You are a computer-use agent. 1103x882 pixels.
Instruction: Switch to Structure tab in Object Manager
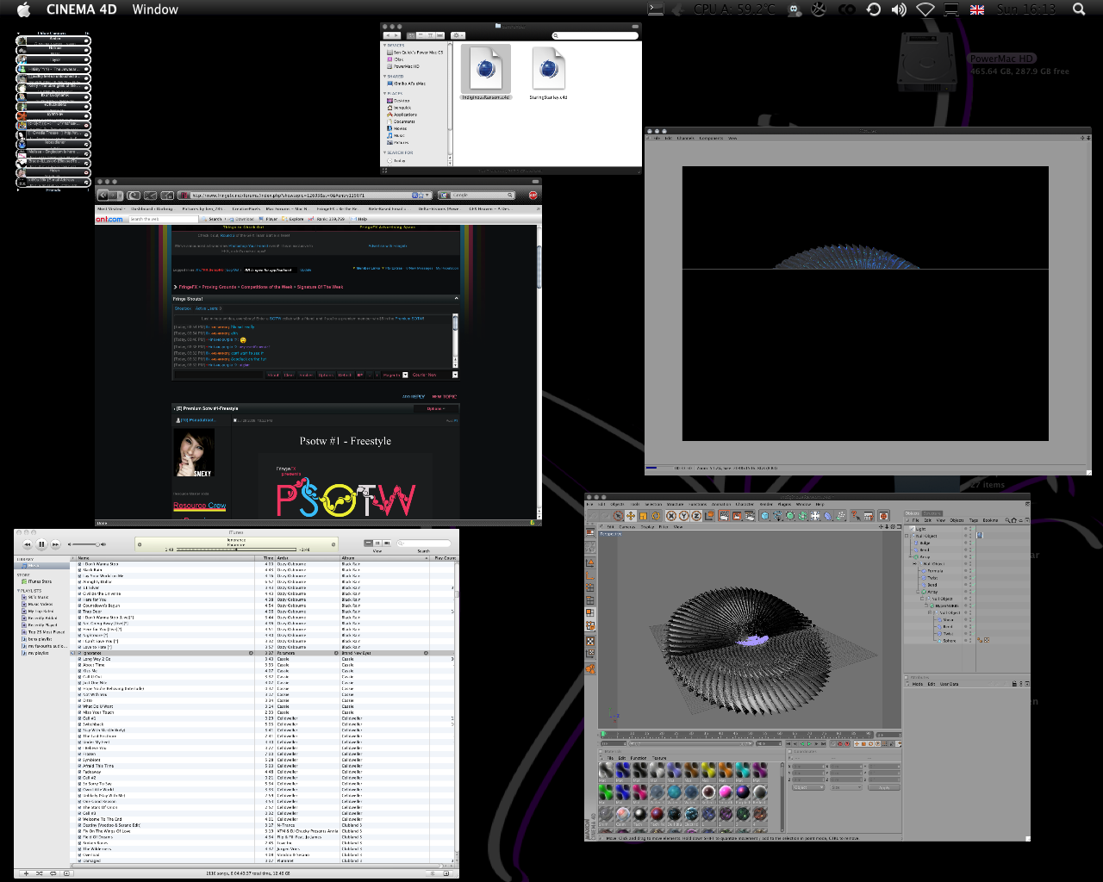(932, 513)
